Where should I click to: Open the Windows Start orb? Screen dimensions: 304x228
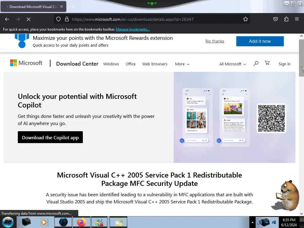8,222
